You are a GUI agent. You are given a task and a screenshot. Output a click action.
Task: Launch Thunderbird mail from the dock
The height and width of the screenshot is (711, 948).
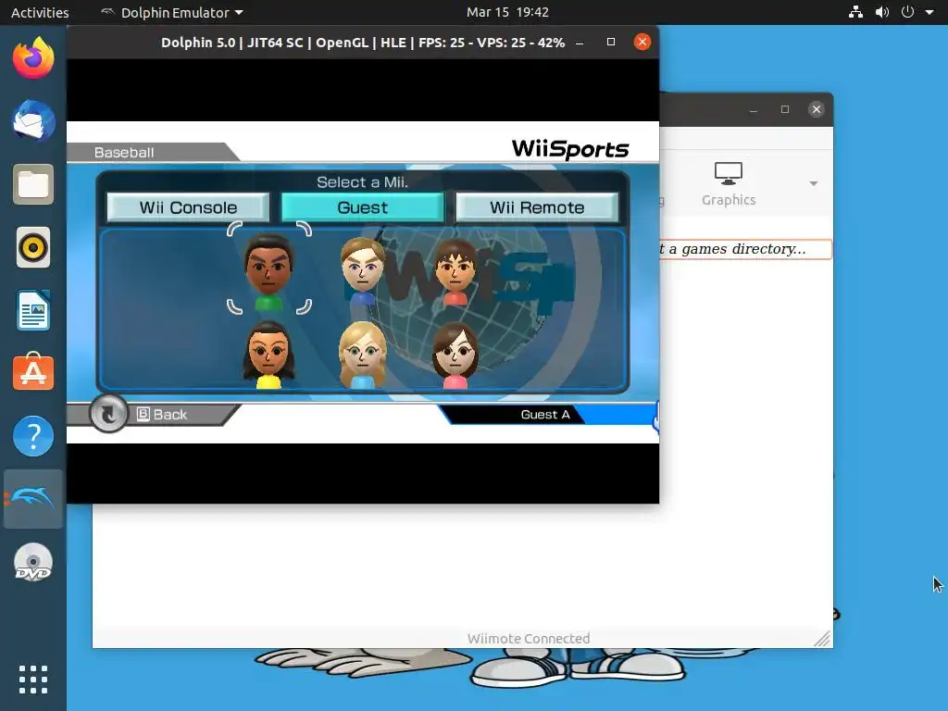click(33, 121)
